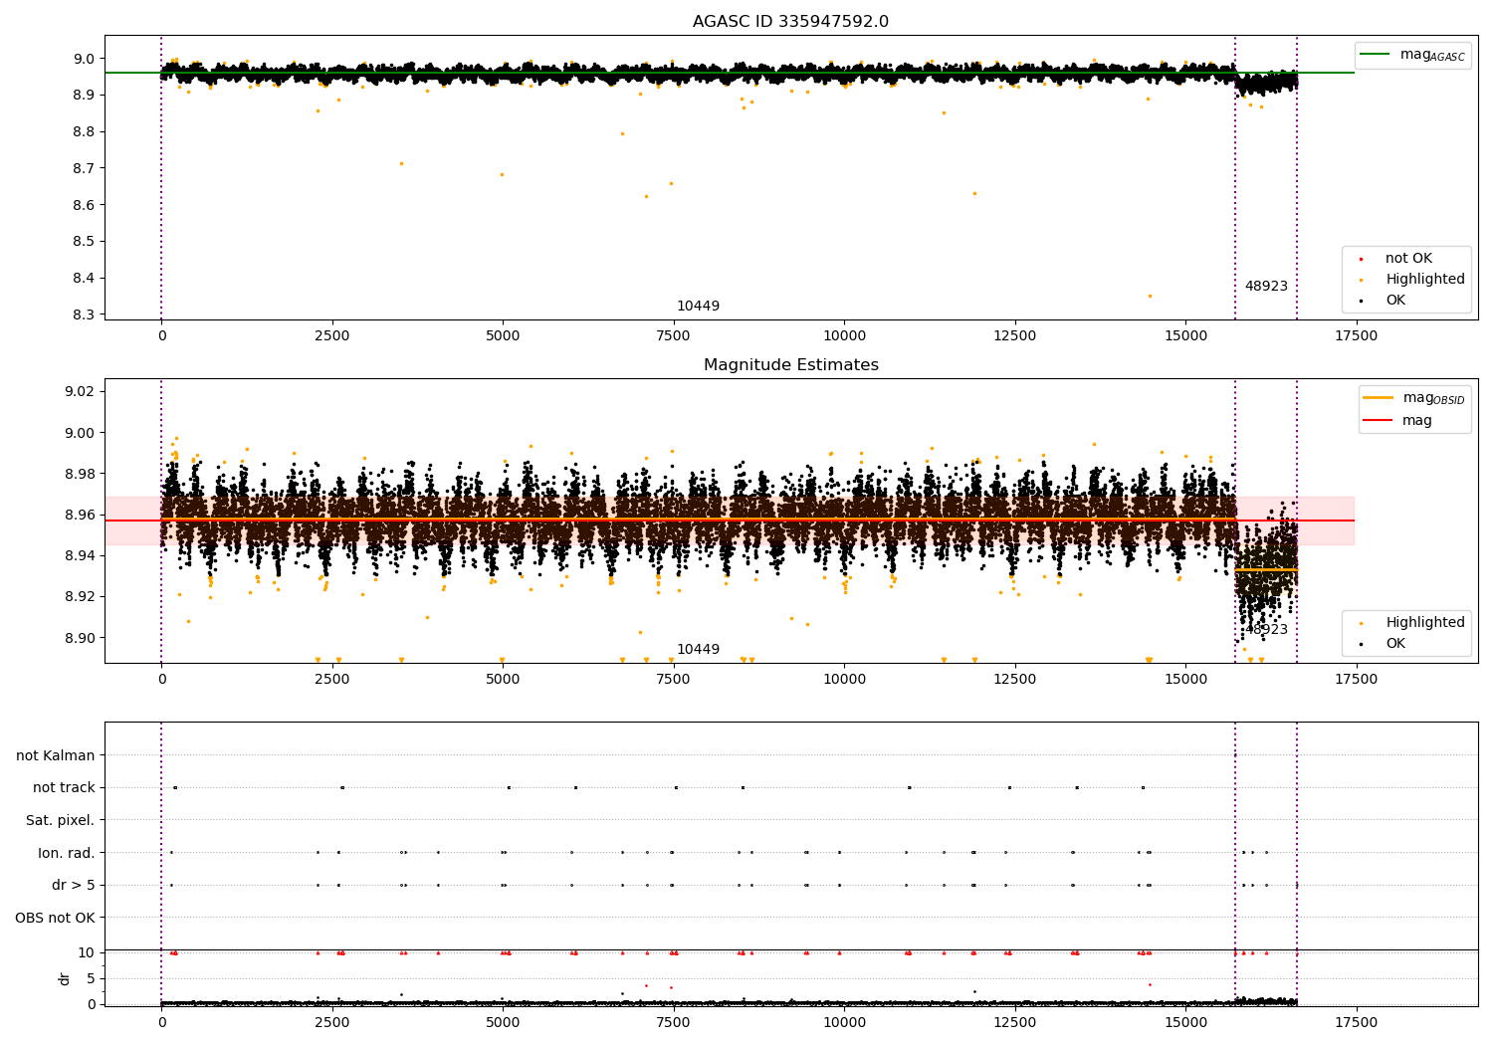Screen dimensions: 1493x1045
Task: Select the 'Ion. rad.' row label
Action: point(66,853)
